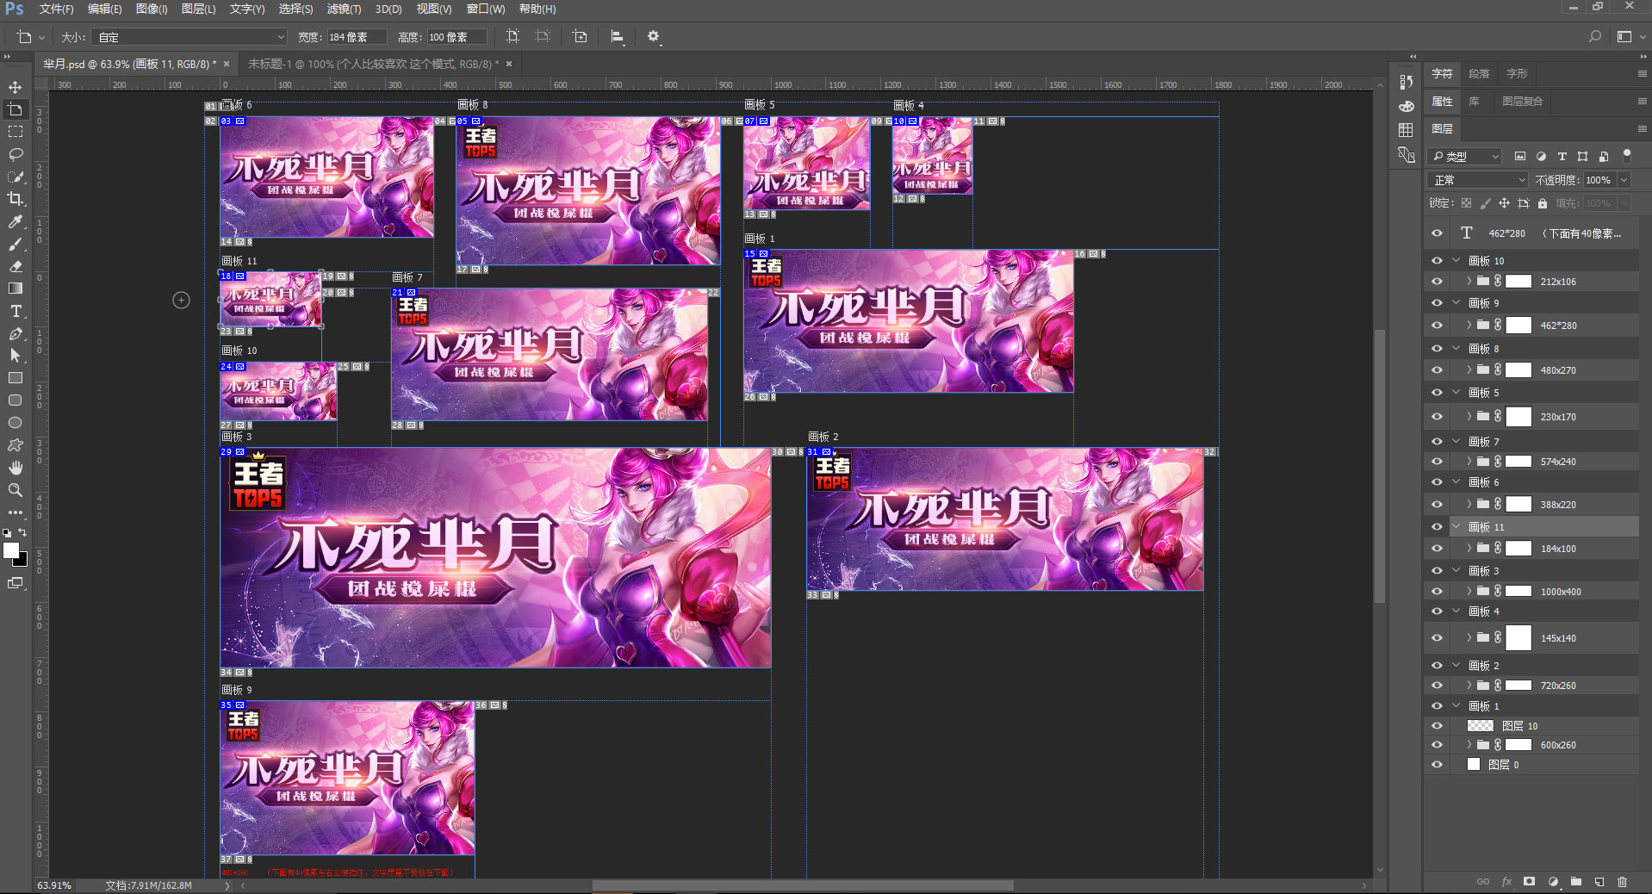1652x894 pixels.
Task: Switch to the 图层复合 panel tab
Action: 1523,102
